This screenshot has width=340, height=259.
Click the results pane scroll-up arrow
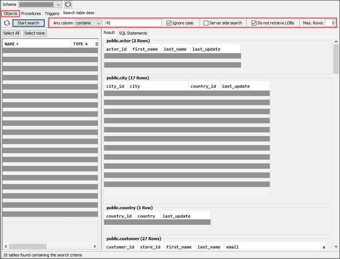[336, 42]
